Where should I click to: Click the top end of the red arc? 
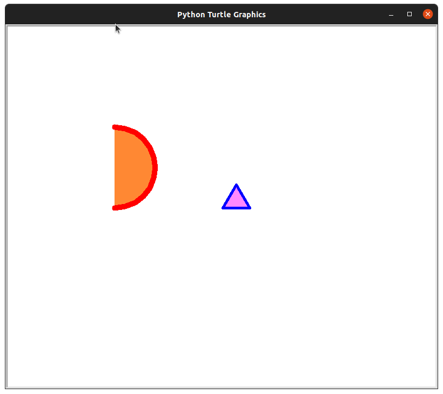click(x=115, y=127)
